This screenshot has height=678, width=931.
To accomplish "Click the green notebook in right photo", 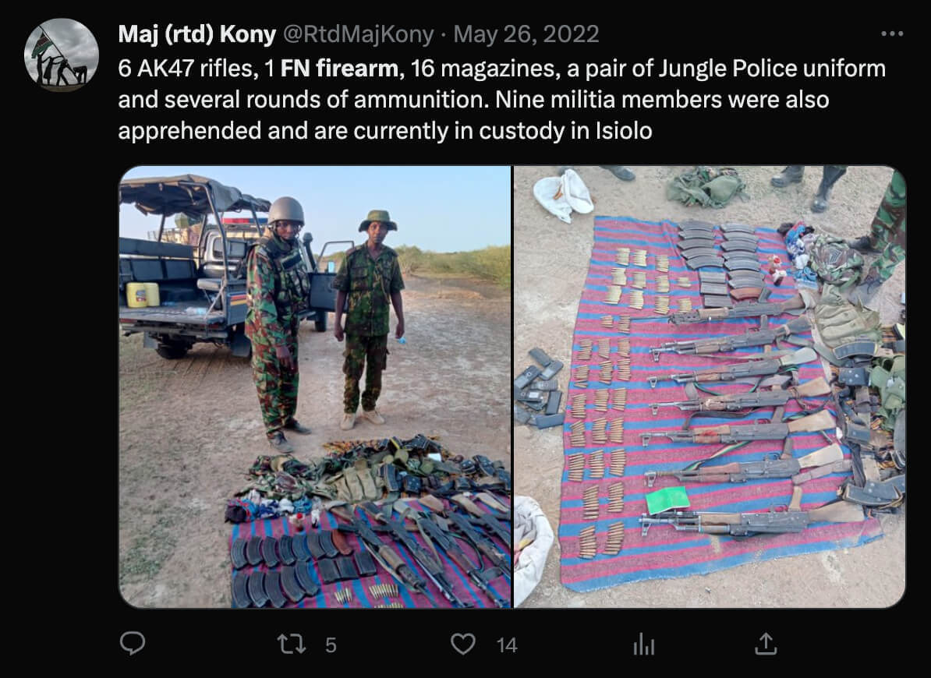I will click(x=668, y=500).
